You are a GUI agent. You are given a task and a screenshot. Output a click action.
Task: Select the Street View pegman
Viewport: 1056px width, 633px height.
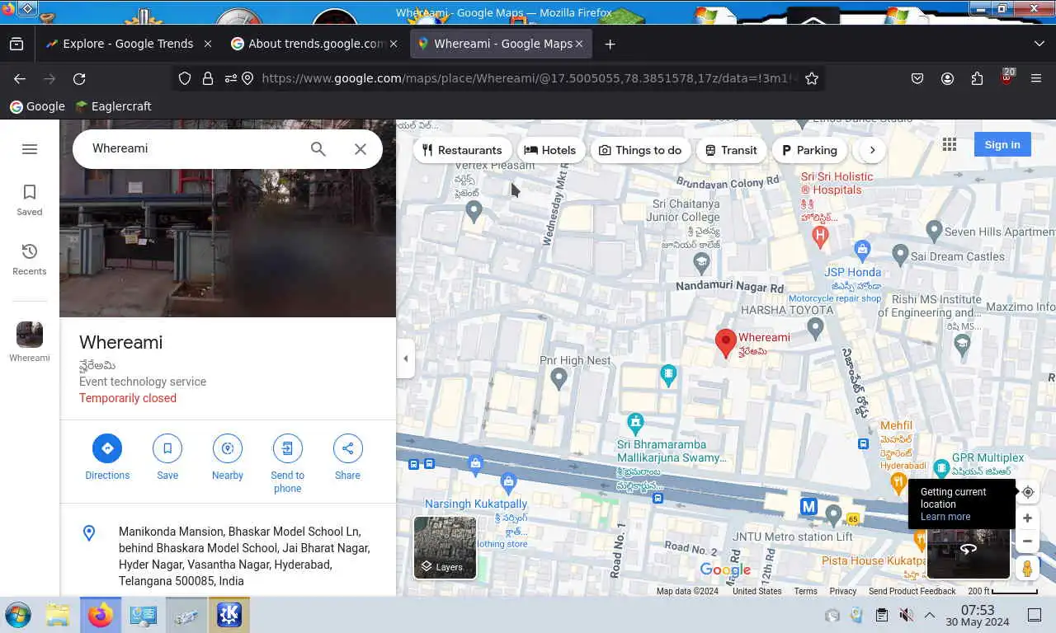click(1027, 568)
